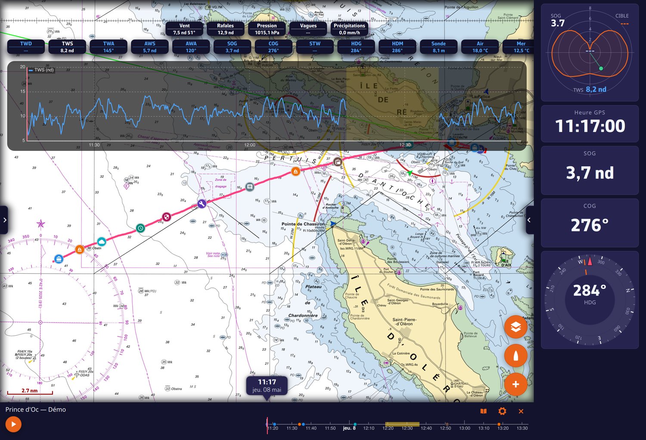Image resolution: width=646 pixels, height=440 pixels.
Task: Click the Heure GPS time panel
Action: (x=590, y=124)
